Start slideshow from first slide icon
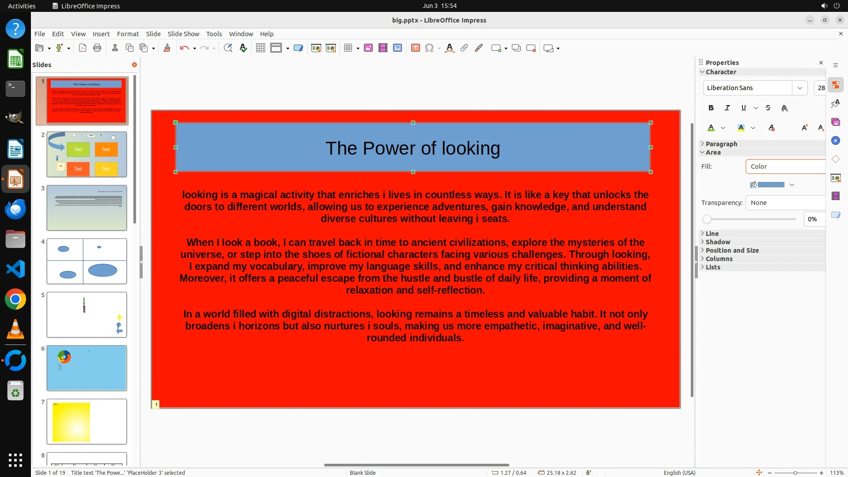This screenshot has height=477, width=848. click(x=316, y=48)
